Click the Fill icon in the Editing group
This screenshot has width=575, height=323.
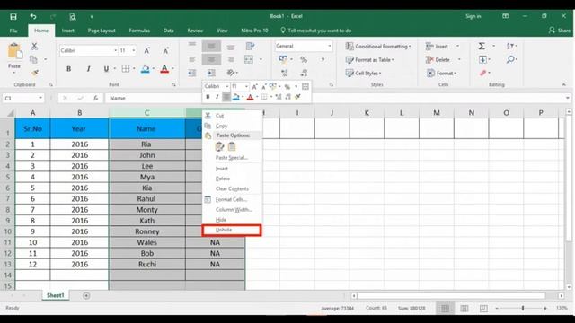483,59
